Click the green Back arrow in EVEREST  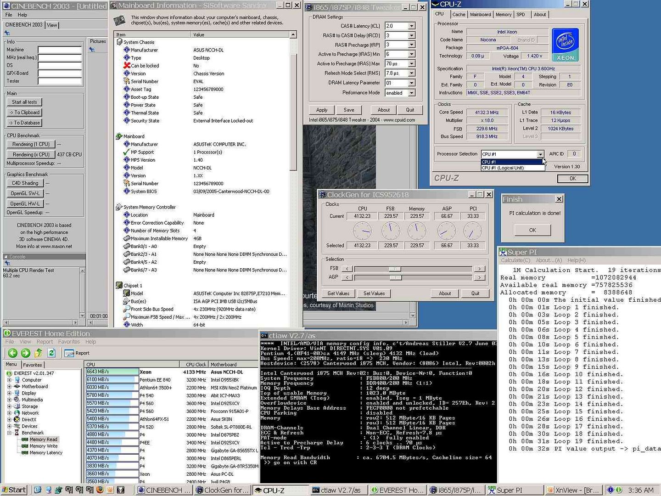coord(12,353)
